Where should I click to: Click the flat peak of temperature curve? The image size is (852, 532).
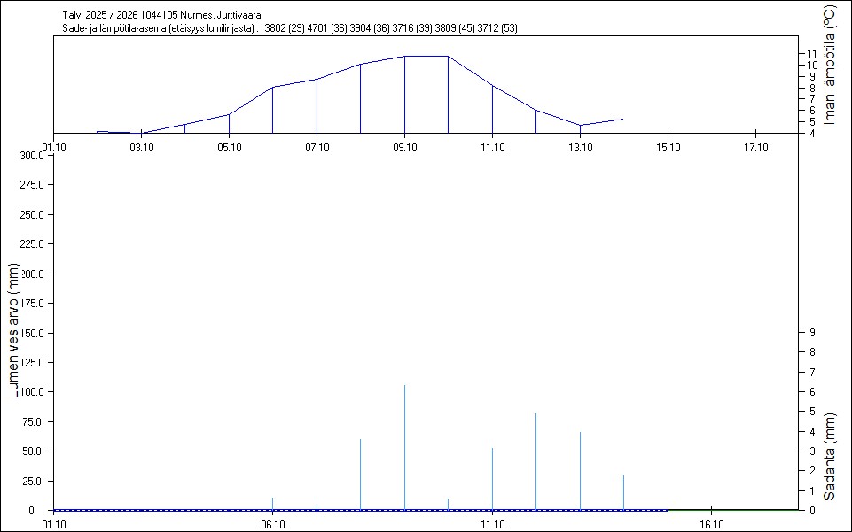click(x=426, y=56)
